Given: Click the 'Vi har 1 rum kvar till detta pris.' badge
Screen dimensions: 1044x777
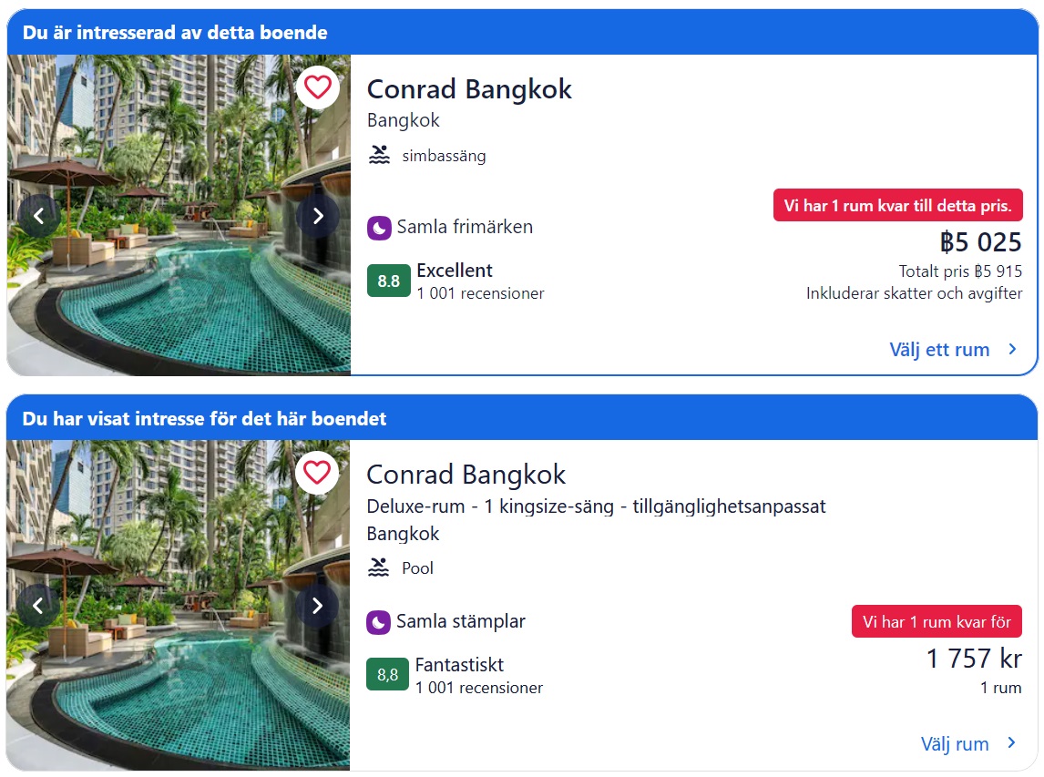Looking at the screenshot, I should (x=897, y=206).
